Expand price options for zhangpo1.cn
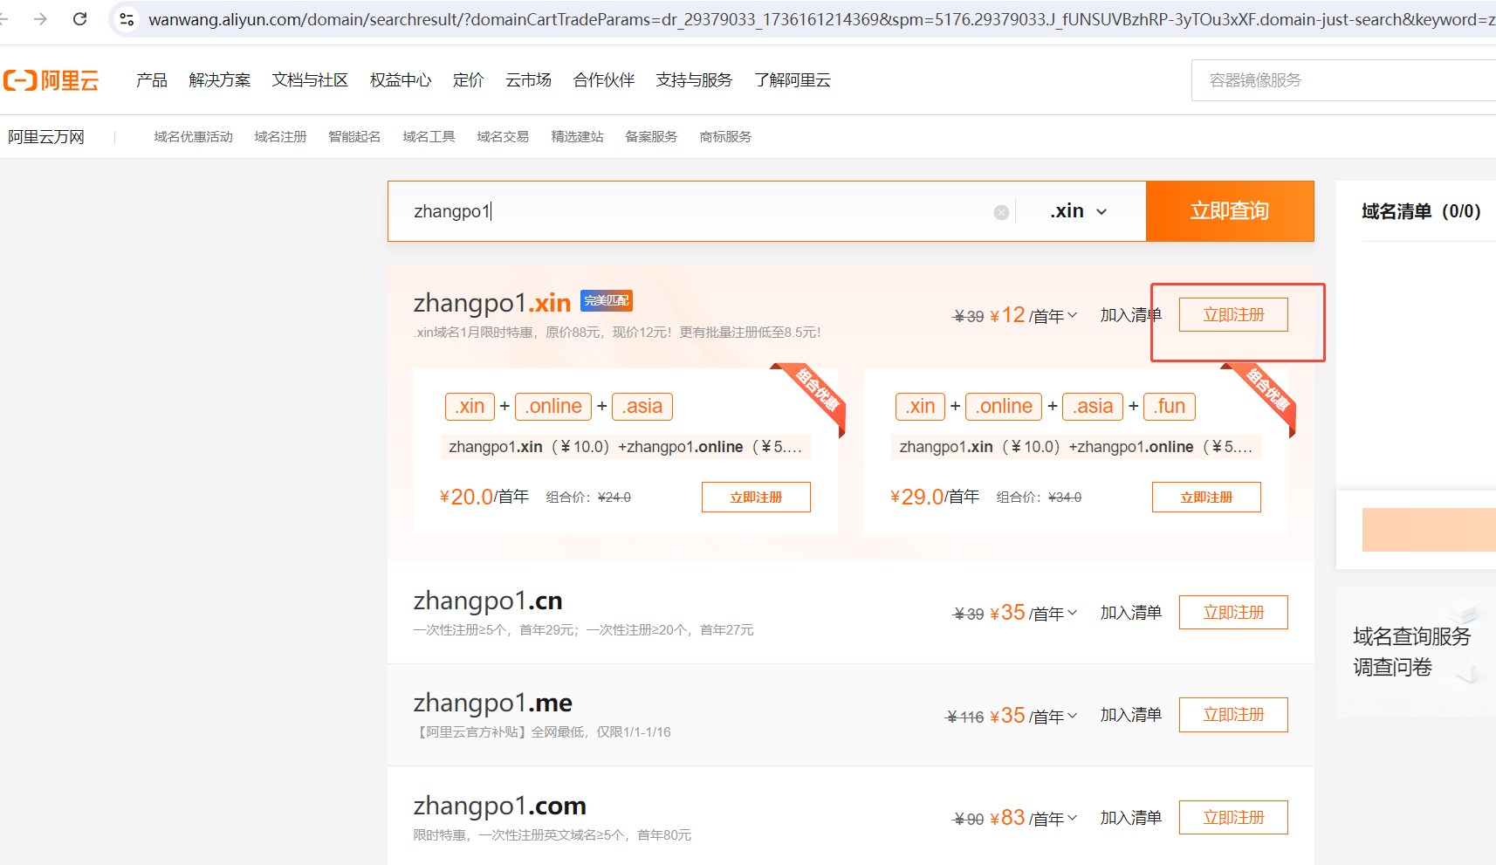This screenshot has height=865, width=1496. click(x=1072, y=613)
